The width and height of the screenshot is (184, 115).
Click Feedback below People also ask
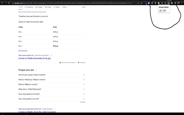pyautogui.click(x=83, y=102)
